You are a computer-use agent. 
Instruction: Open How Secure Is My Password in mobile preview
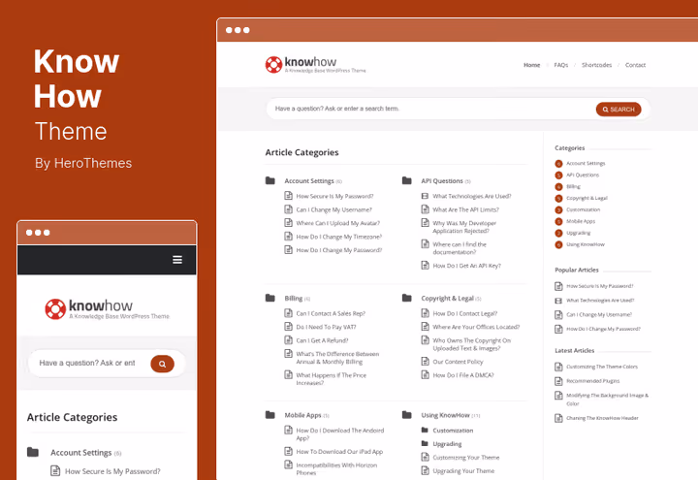(112, 471)
